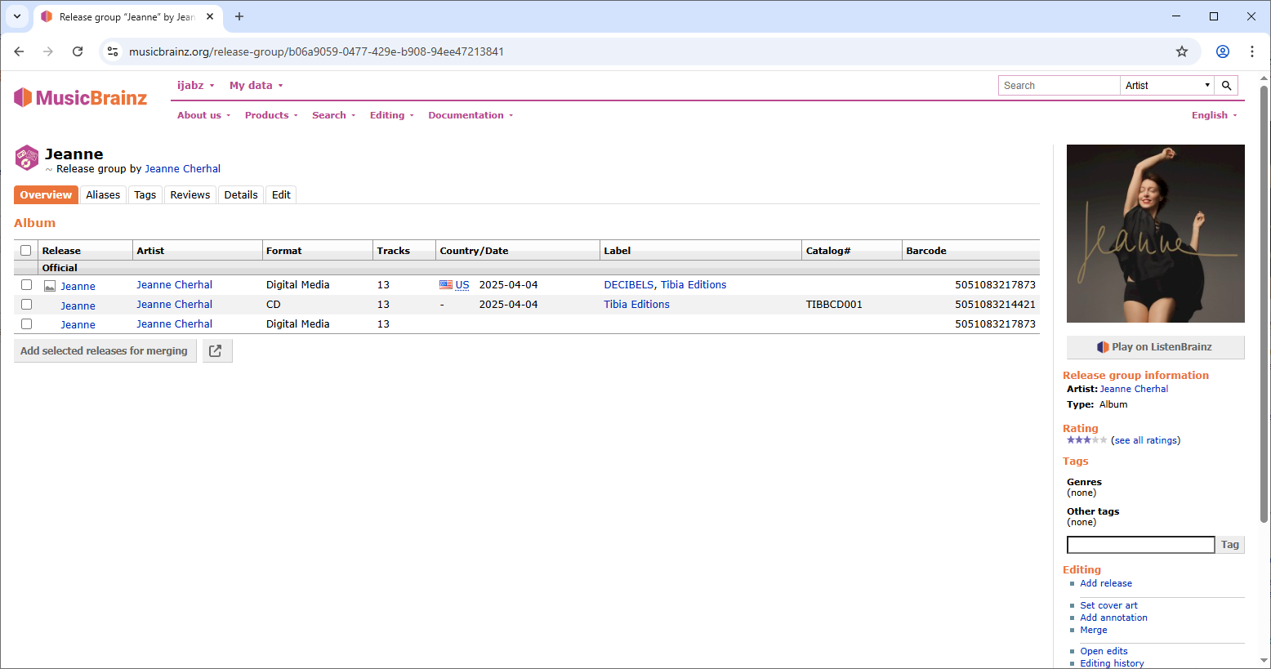The height and width of the screenshot is (669, 1271).
Task: Click the release group icon beside Jeanne title
Action: 27,158
